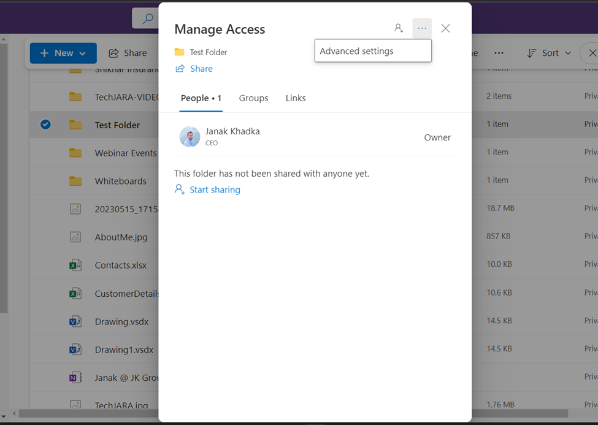Click the Contacts.xlsx Excel file icon
Image resolution: width=598 pixels, height=425 pixels.
pos(75,265)
